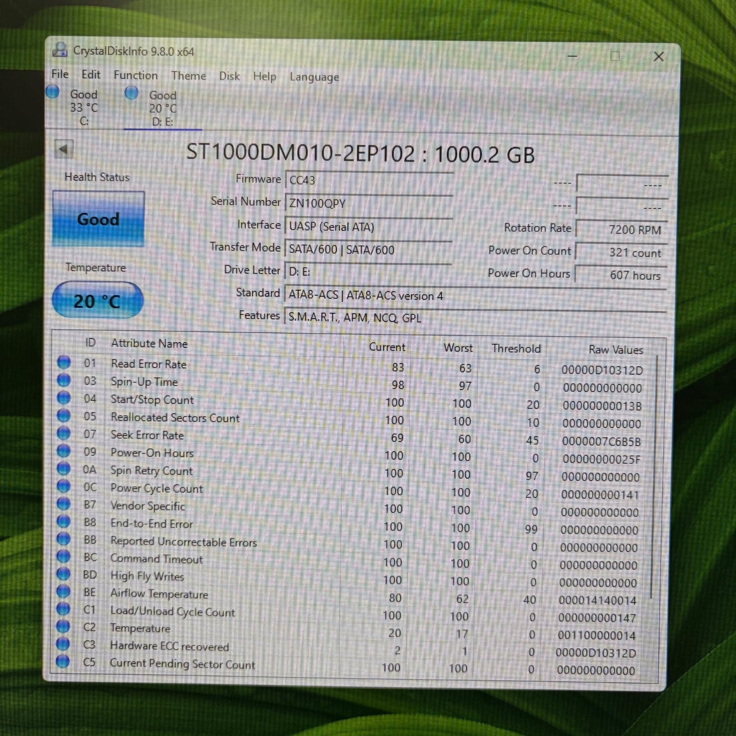The image size is (736, 736).
Task: Click the ID column header
Action: point(90,342)
